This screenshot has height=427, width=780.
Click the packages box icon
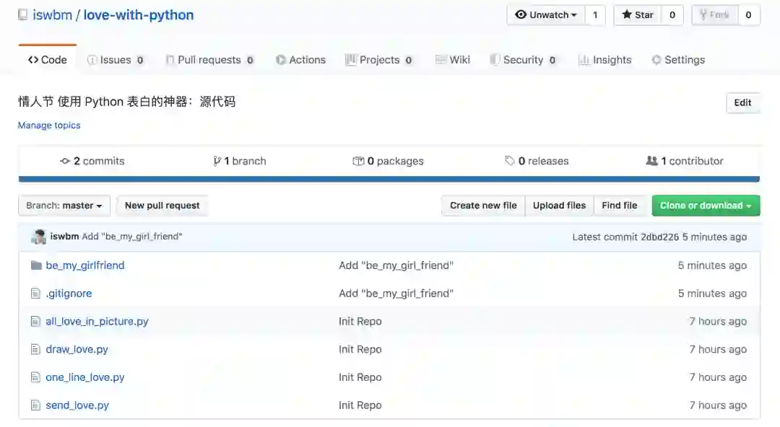[358, 161]
